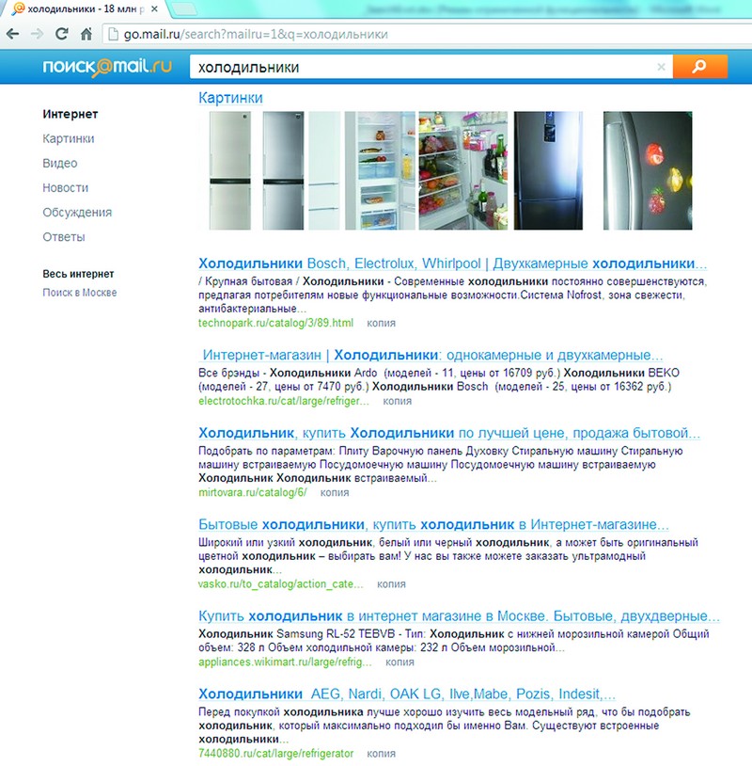Open white narrow refrigerator thumbnail
This screenshot has height=766, width=752.
324,170
